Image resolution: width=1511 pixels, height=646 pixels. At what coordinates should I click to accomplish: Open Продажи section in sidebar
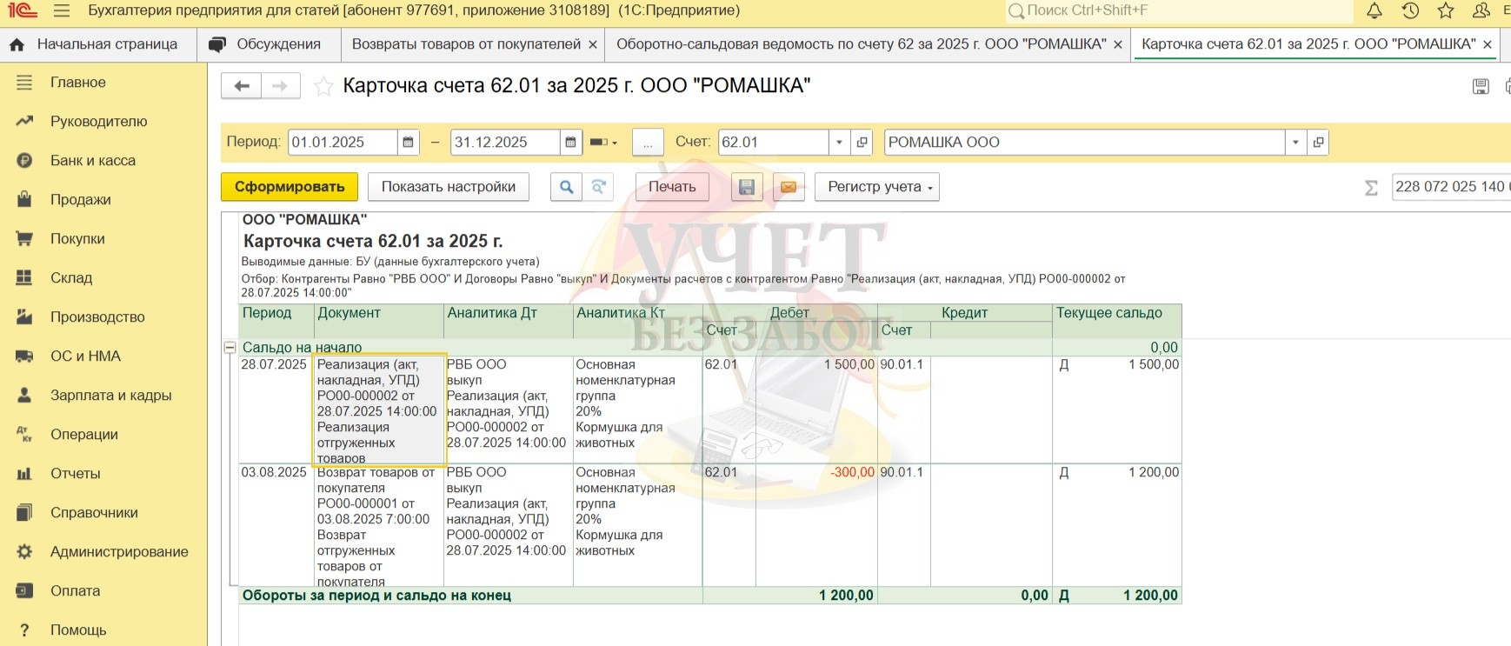click(80, 200)
